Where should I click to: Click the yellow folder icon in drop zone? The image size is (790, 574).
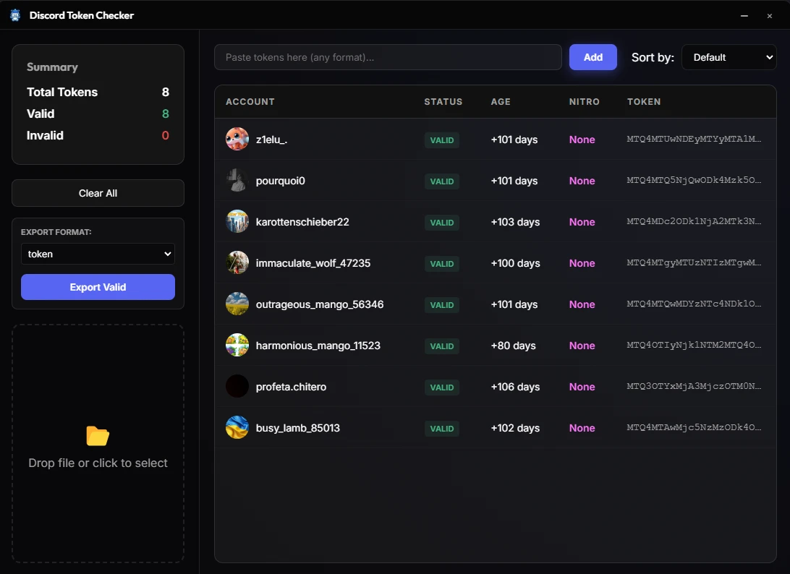coord(97,436)
